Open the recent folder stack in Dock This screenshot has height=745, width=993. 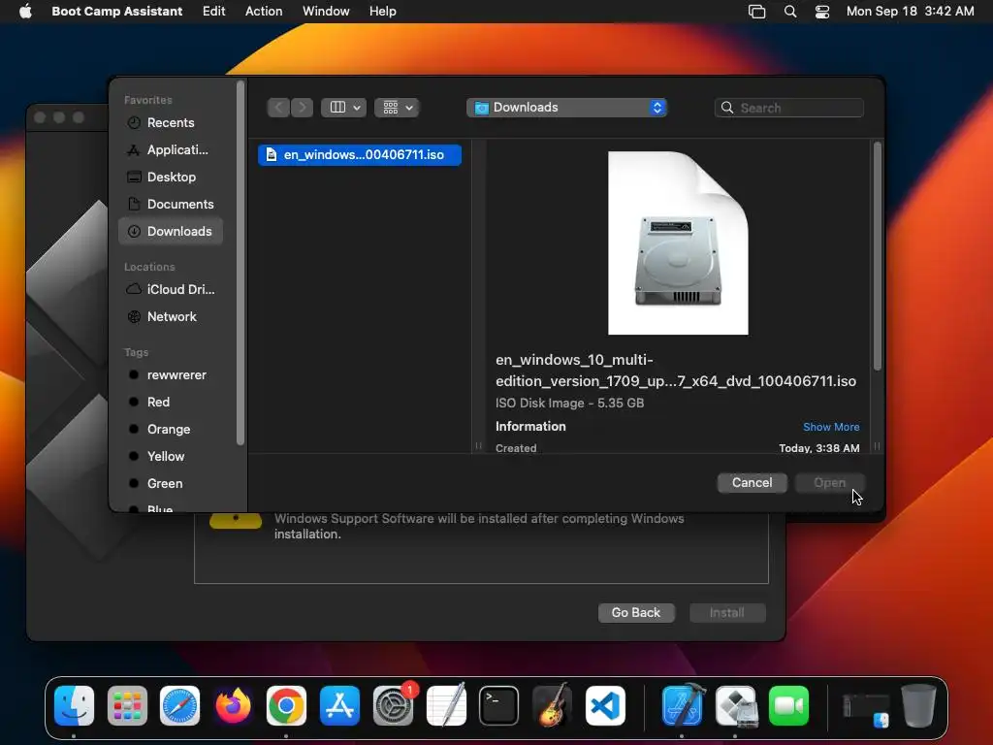click(x=866, y=708)
